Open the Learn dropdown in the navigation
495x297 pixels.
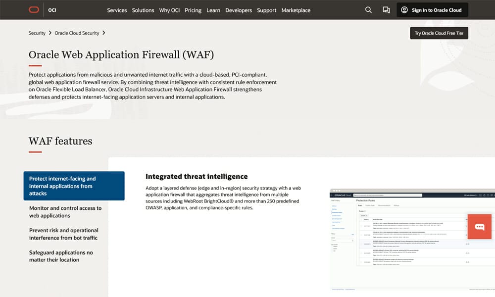click(x=213, y=10)
